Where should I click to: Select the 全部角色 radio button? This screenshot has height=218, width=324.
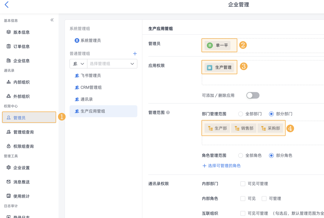tap(241, 155)
